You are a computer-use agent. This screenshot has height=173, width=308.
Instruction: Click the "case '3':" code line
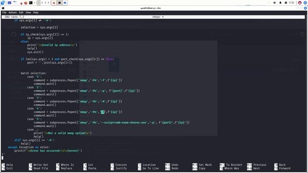[x=34, y=98]
